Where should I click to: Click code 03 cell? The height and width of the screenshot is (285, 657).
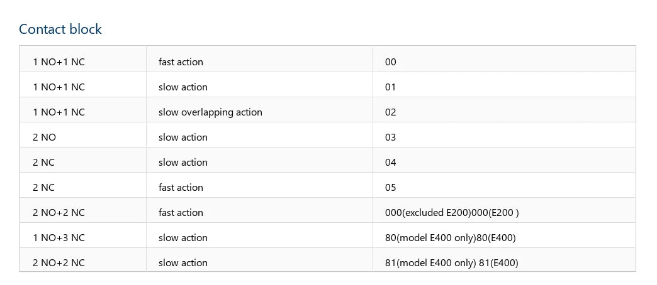504,135
